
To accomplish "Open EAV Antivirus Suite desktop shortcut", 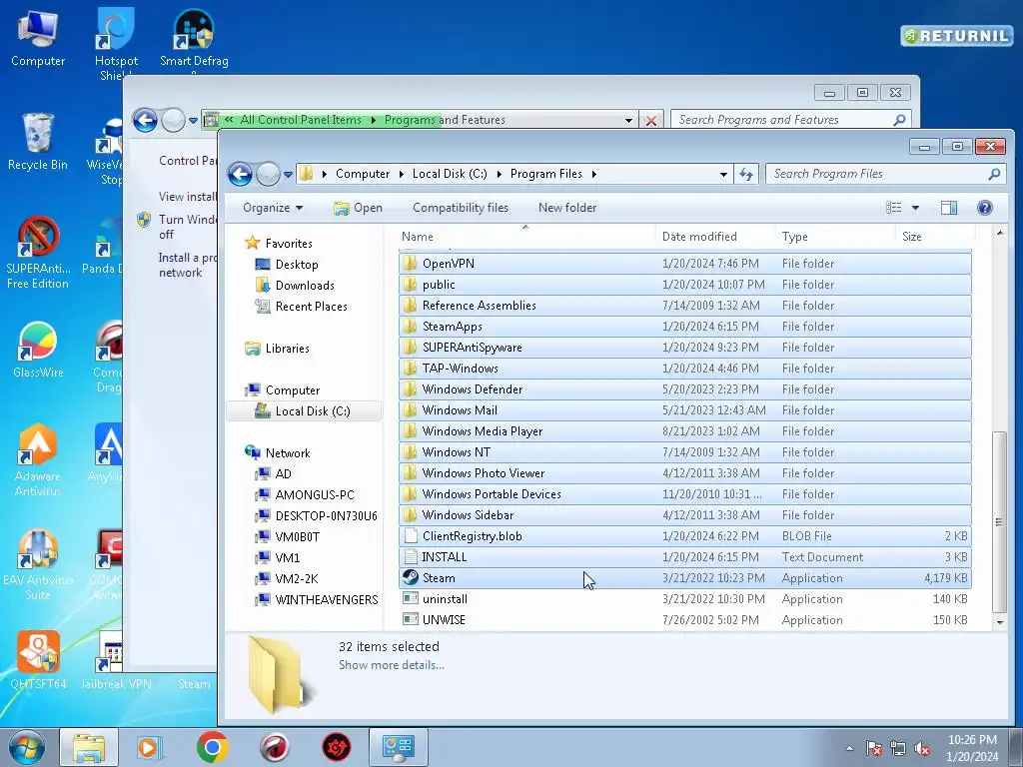I will 38,565.
